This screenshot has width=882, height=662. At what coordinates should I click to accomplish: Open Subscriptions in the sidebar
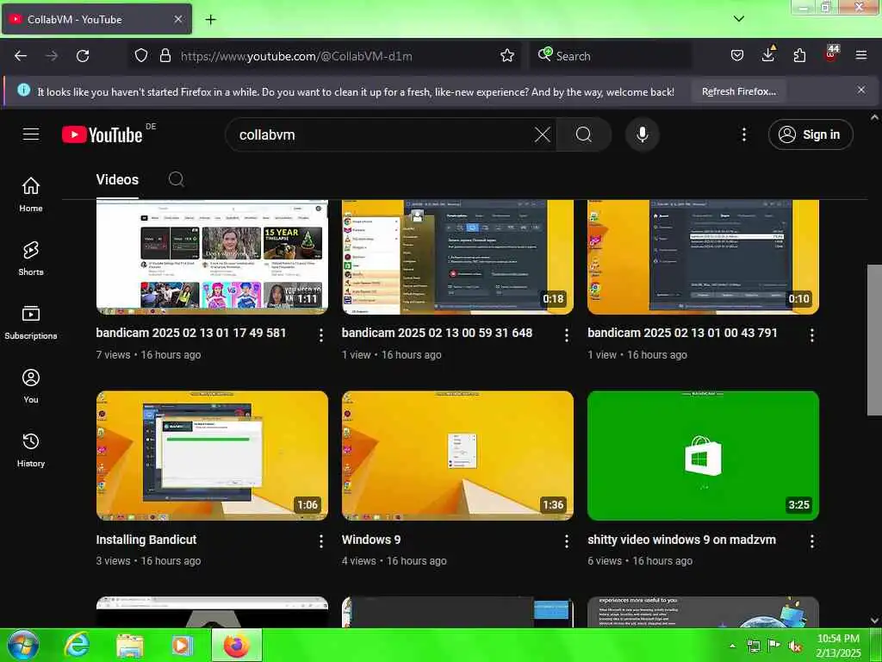tap(31, 322)
